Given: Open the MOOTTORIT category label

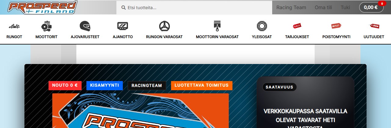Looking at the screenshot, I should (46, 37).
